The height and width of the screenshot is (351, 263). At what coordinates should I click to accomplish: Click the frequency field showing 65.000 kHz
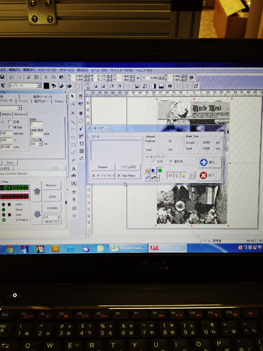pos(6,147)
